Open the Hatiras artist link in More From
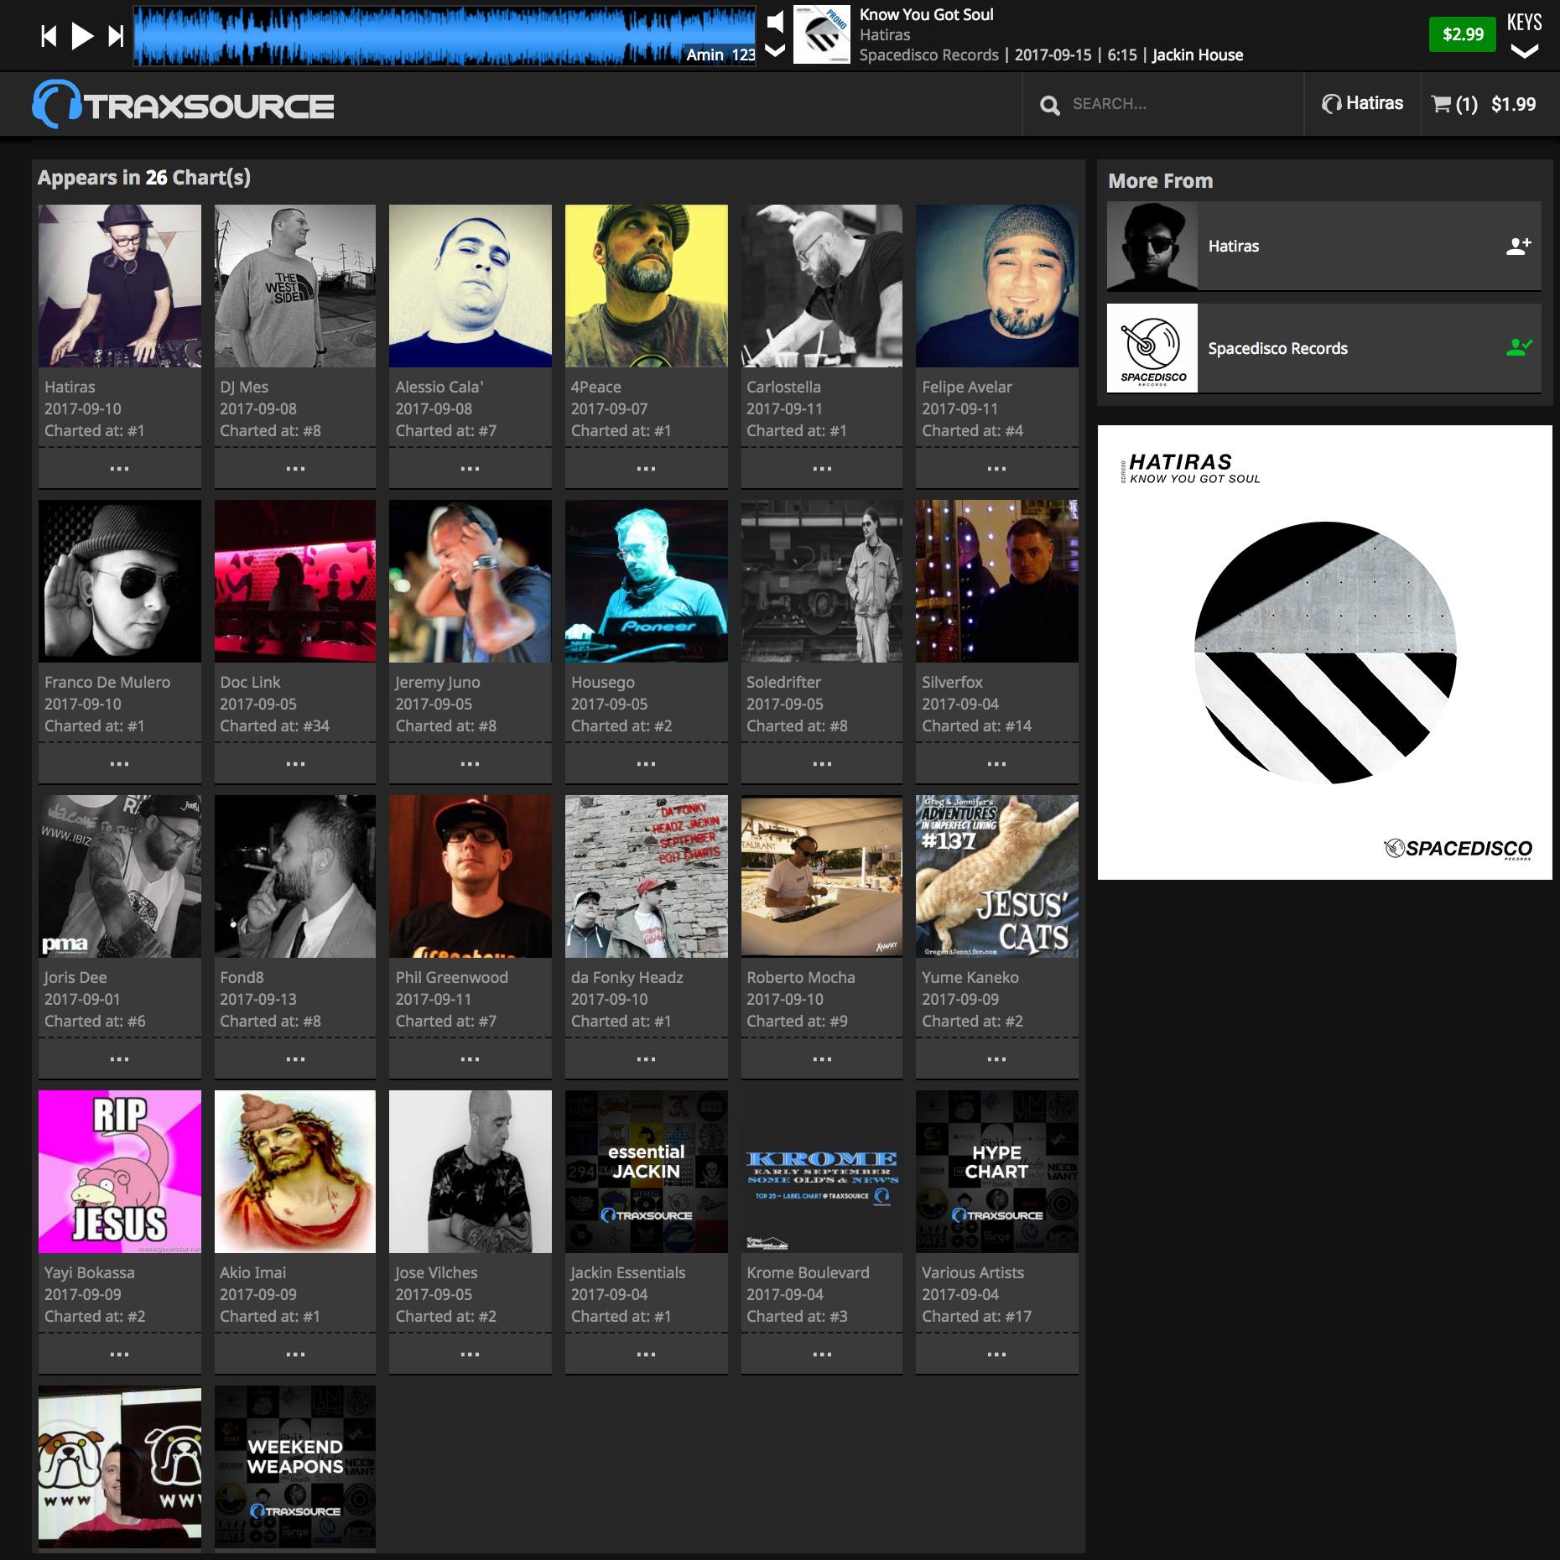This screenshot has width=1560, height=1560. 1233,246
